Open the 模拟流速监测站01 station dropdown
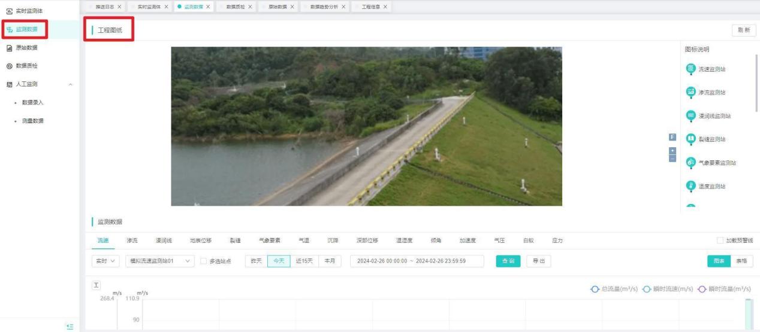 pos(159,261)
